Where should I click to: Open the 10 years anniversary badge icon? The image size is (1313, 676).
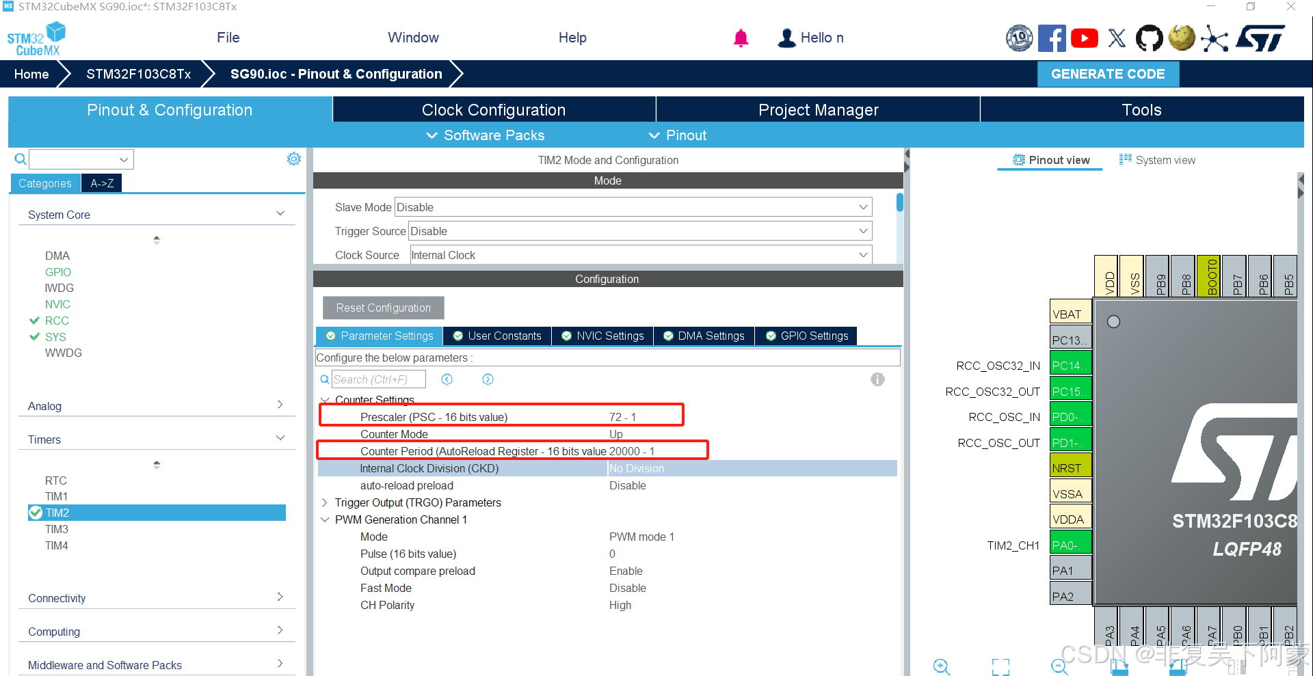[1019, 38]
